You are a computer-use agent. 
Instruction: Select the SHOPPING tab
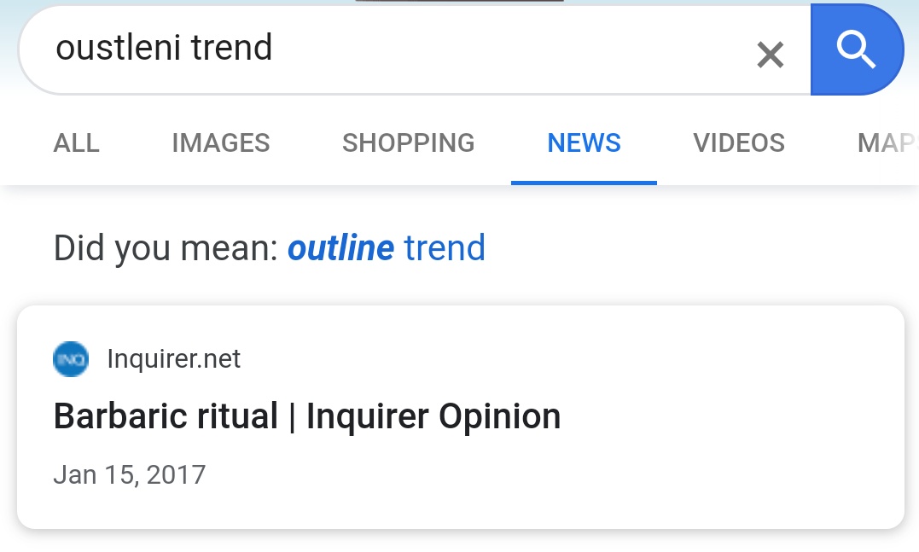(408, 142)
